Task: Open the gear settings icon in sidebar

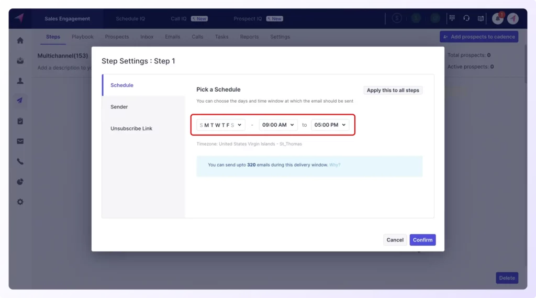Action: click(x=20, y=202)
